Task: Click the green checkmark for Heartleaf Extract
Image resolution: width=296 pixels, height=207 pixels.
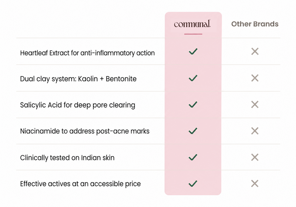Action: click(x=193, y=51)
